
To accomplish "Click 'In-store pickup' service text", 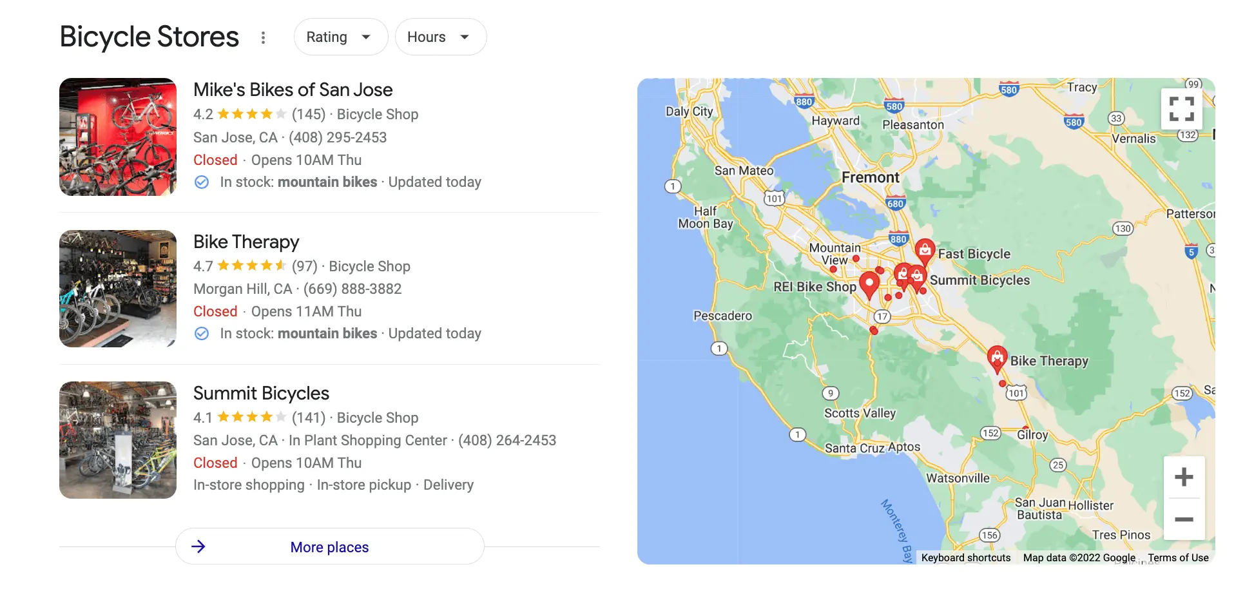I will pos(364,485).
